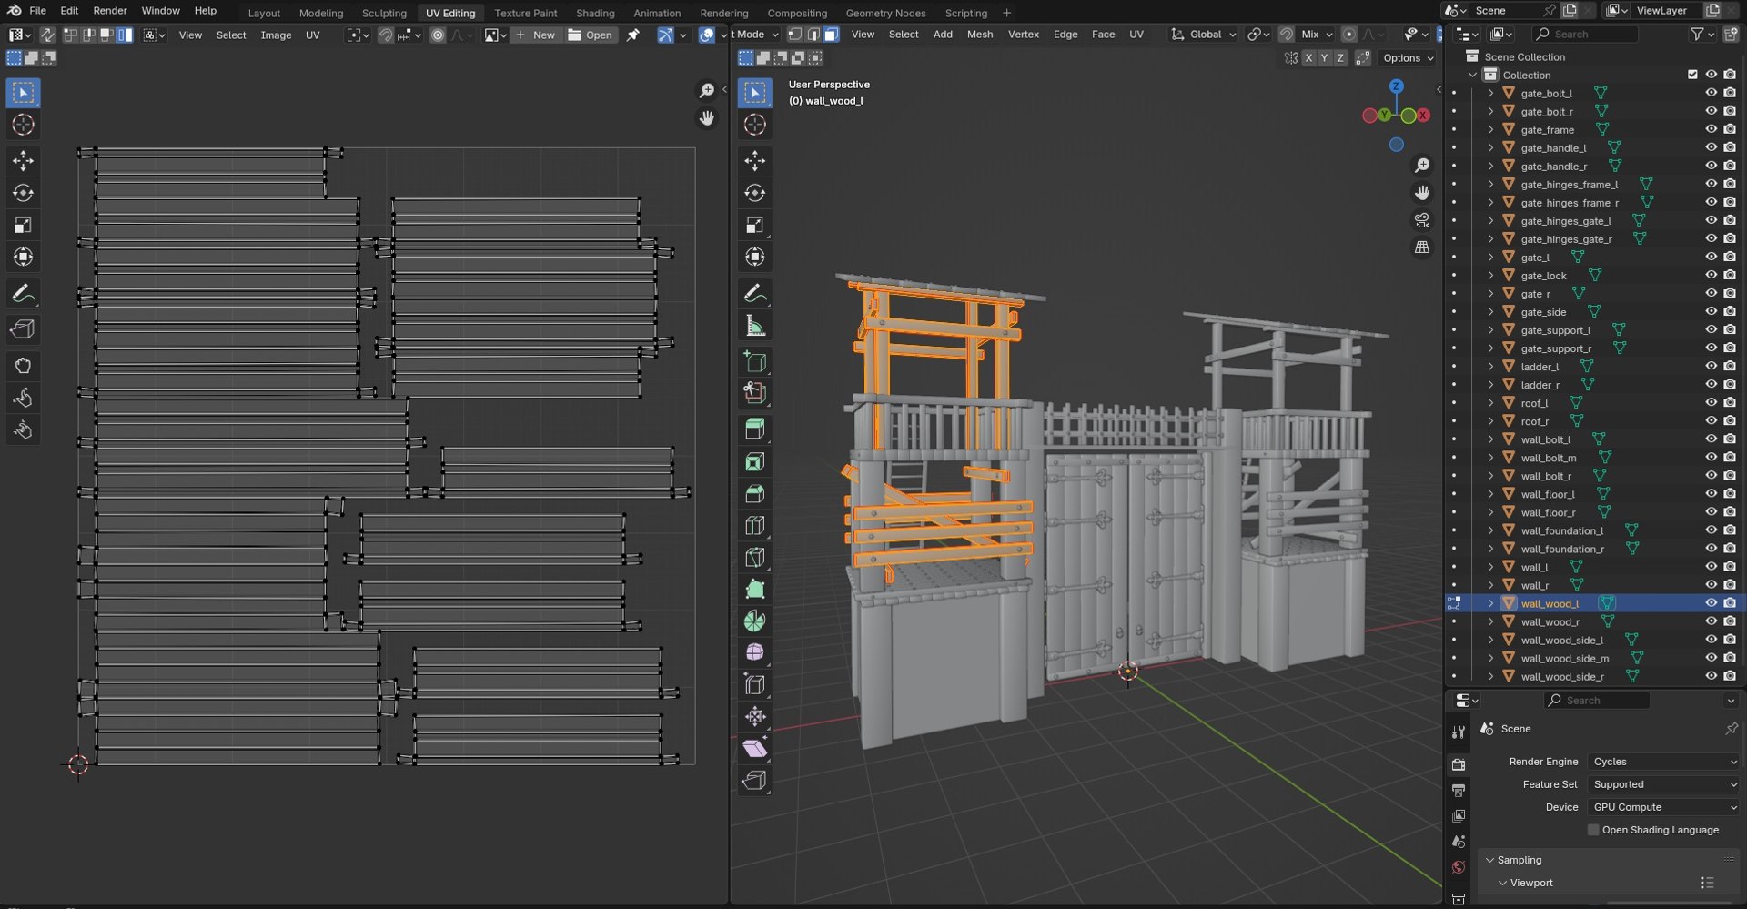The image size is (1747, 909).
Task: Select the Scale tool in 3D viewport
Action: coord(754,225)
